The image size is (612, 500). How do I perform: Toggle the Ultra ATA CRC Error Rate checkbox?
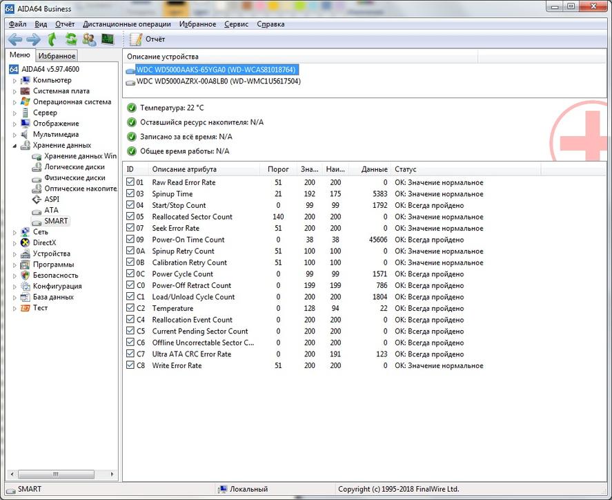click(130, 354)
